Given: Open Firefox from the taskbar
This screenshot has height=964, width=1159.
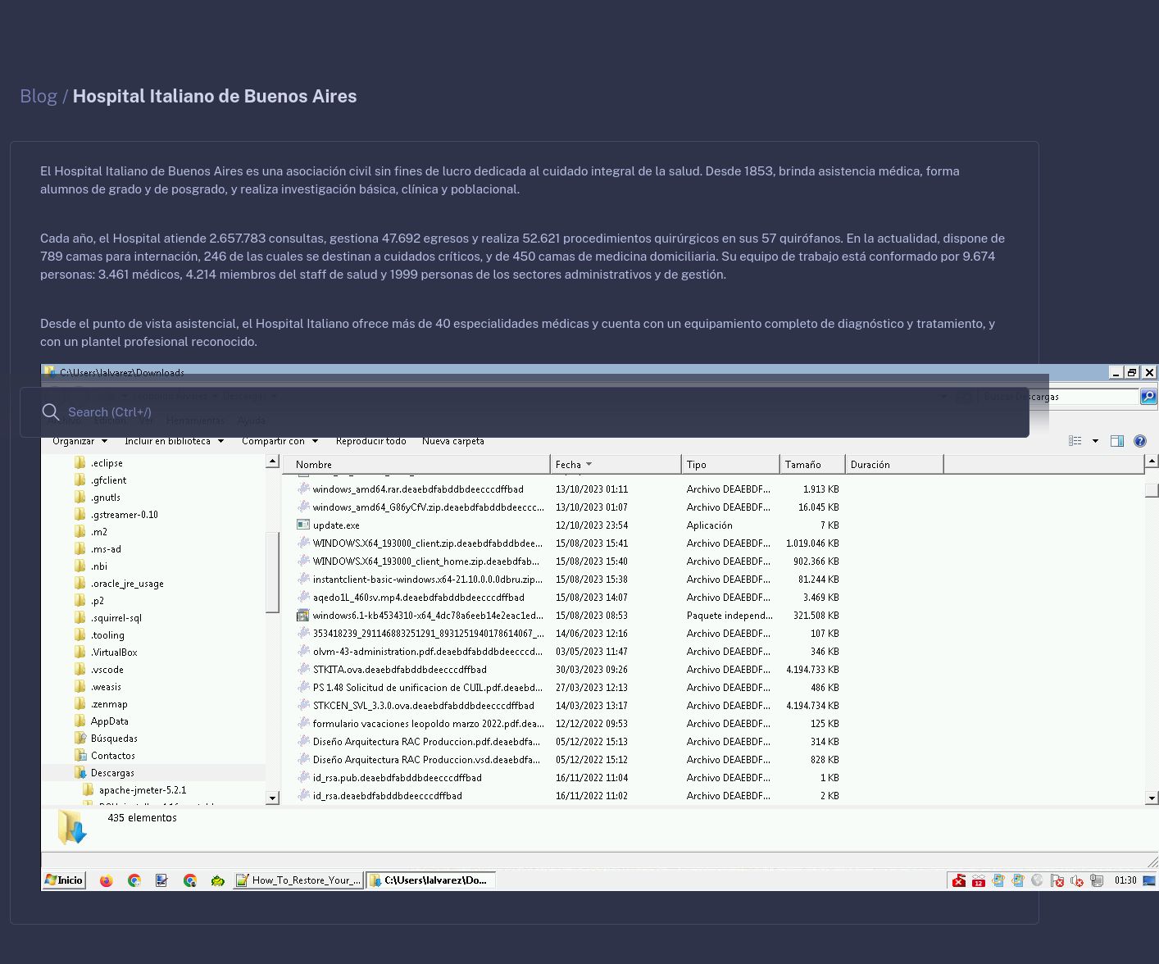Looking at the screenshot, I should click(x=107, y=880).
